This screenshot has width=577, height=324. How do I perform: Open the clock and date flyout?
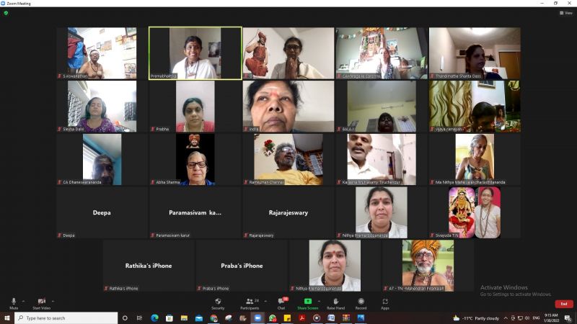(x=551, y=318)
